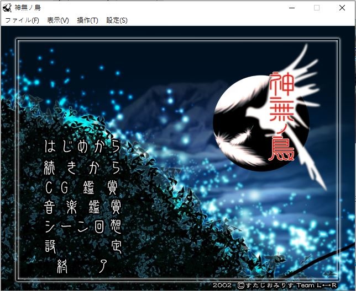Maximize the 神無ノ鳥 window

[317, 8]
